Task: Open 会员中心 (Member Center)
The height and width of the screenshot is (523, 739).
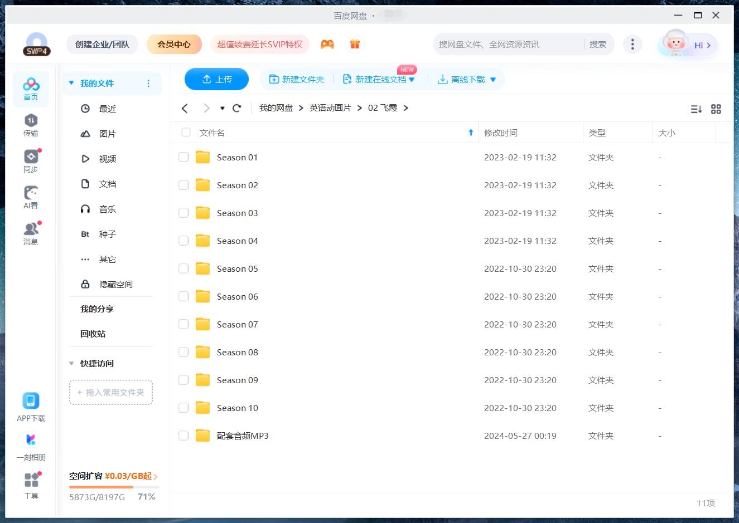Action: [x=174, y=43]
